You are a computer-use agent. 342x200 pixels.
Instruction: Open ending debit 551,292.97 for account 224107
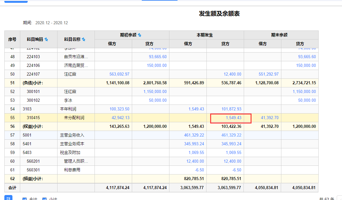point(269,74)
